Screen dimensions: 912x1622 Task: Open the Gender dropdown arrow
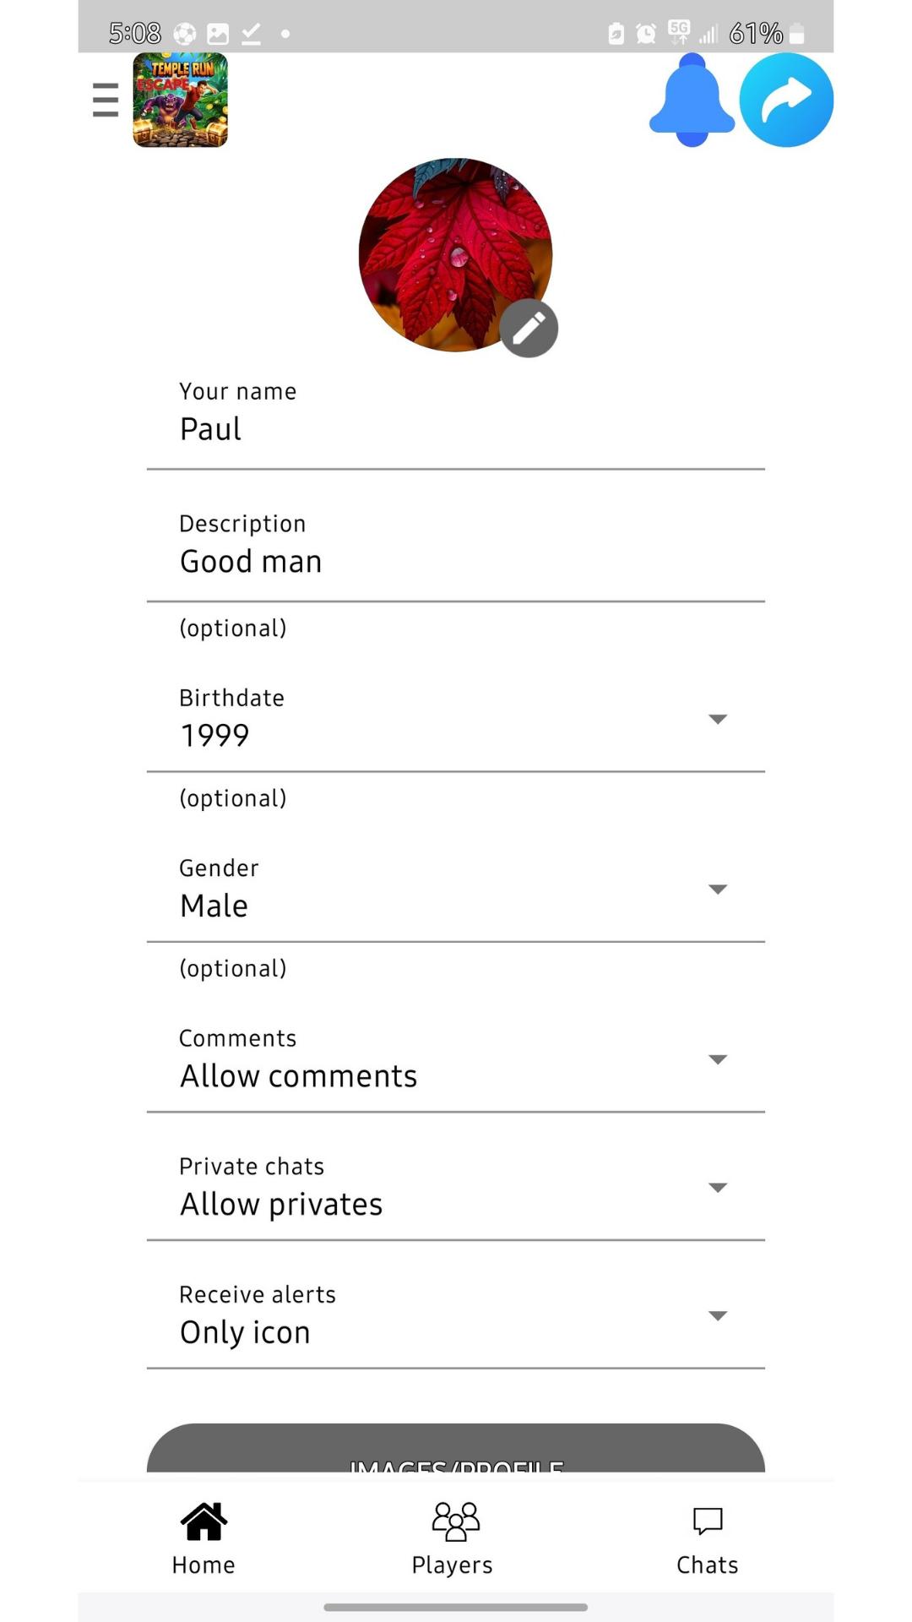coord(718,889)
